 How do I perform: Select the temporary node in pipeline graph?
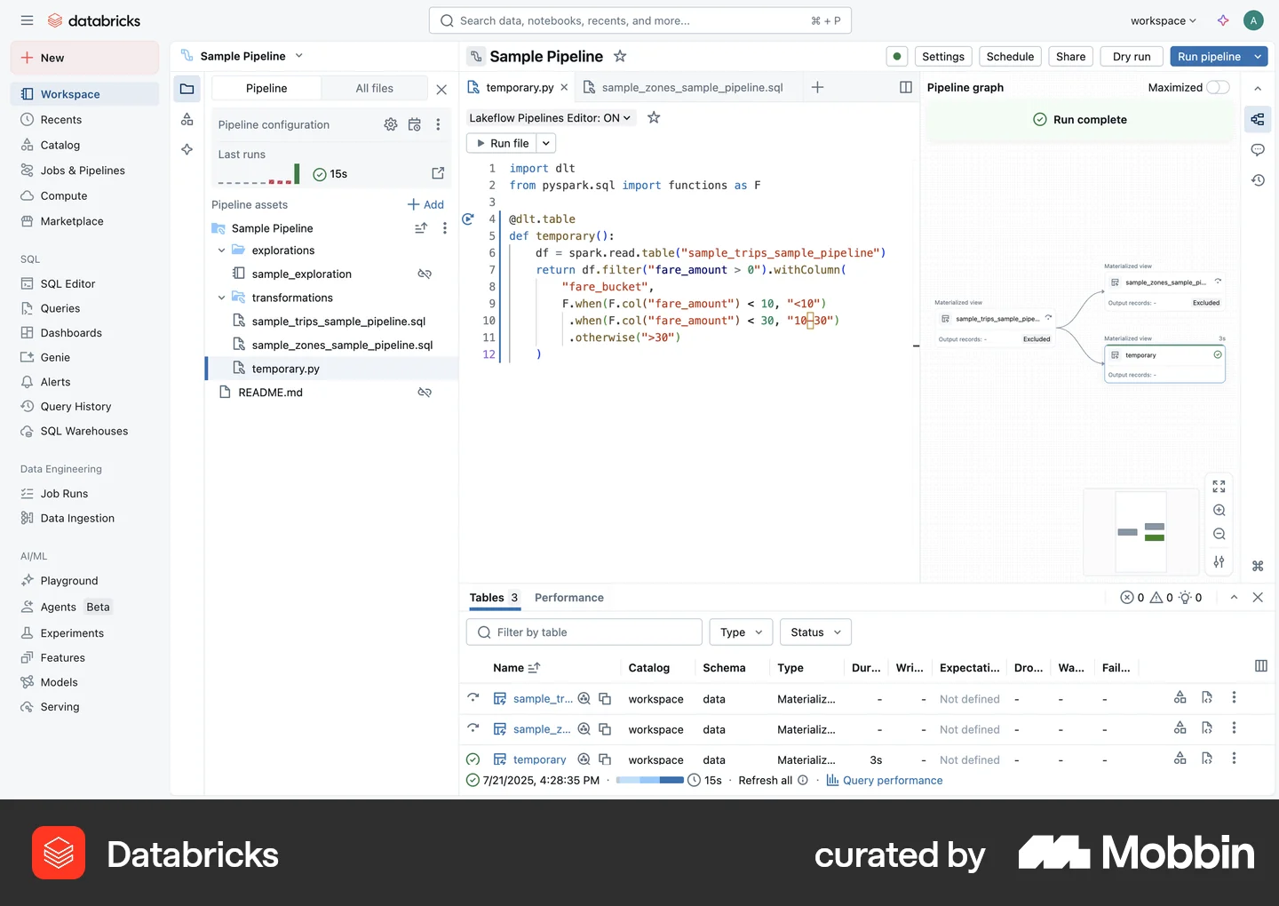coord(1164,364)
